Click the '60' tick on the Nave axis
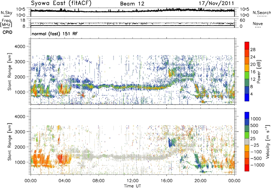This screenshot has width=271, height=188. [242, 20]
